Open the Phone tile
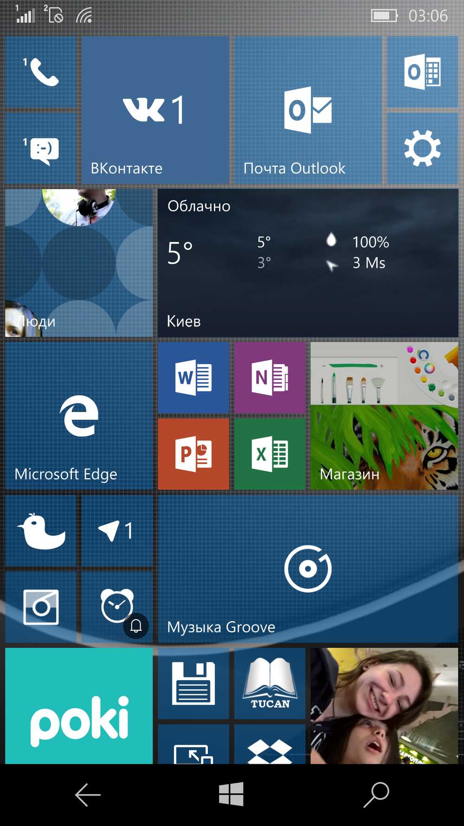Viewport: 464px width, 826px height. point(41,72)
